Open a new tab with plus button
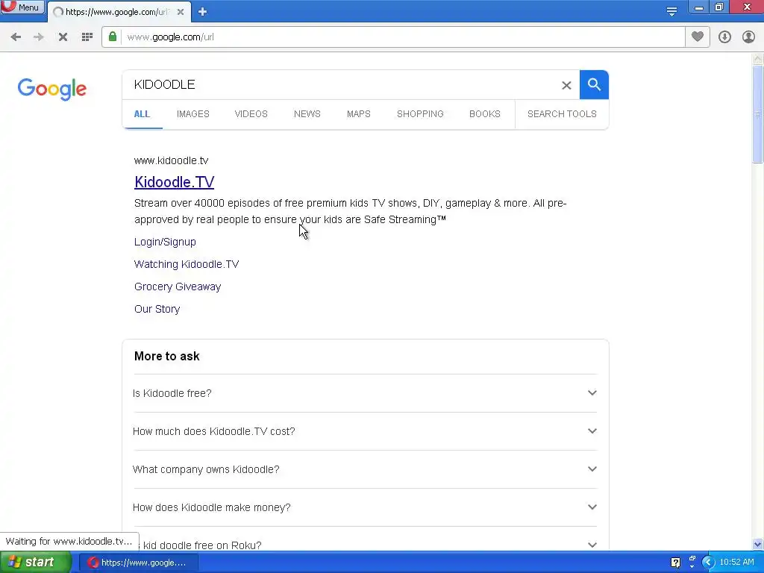The image size is (764, 573). pyautogui.click(x=203, y=12)
